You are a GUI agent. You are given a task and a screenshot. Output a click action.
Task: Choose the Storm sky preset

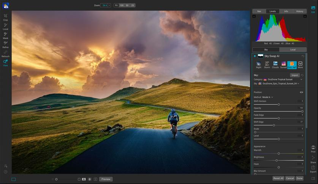(x=267, y=65)
